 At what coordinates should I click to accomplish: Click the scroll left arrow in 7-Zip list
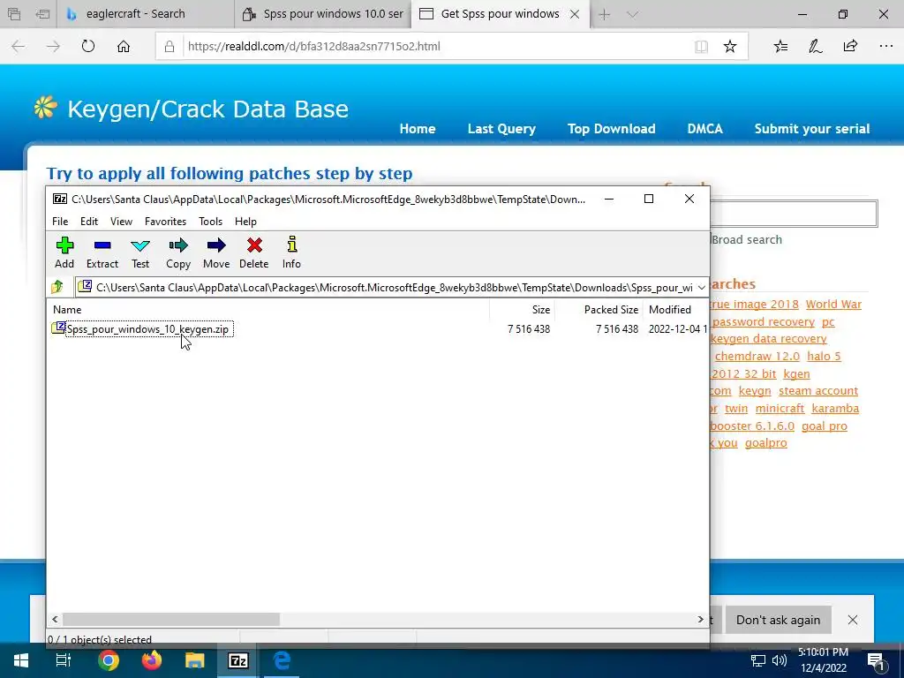tap(55, 619)
